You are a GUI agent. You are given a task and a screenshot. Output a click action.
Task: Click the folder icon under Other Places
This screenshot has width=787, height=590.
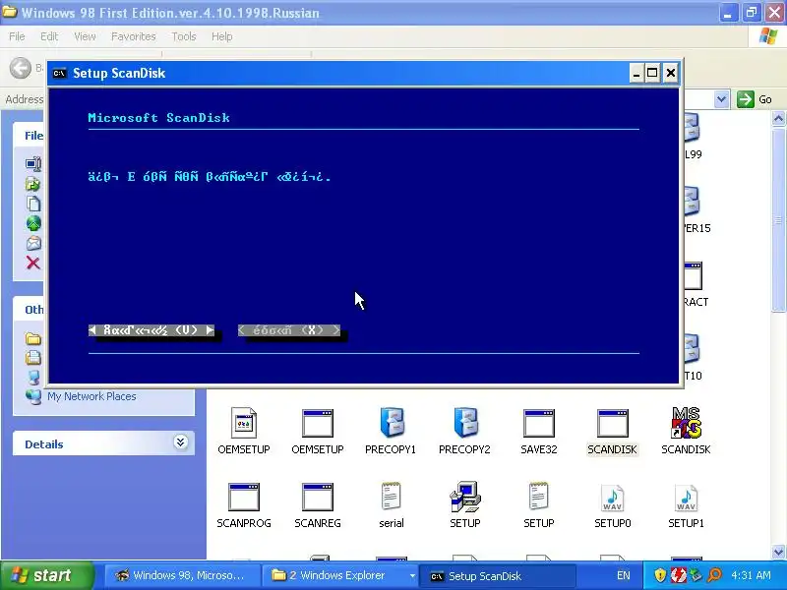pyautogui.click(x=33, y=338)
